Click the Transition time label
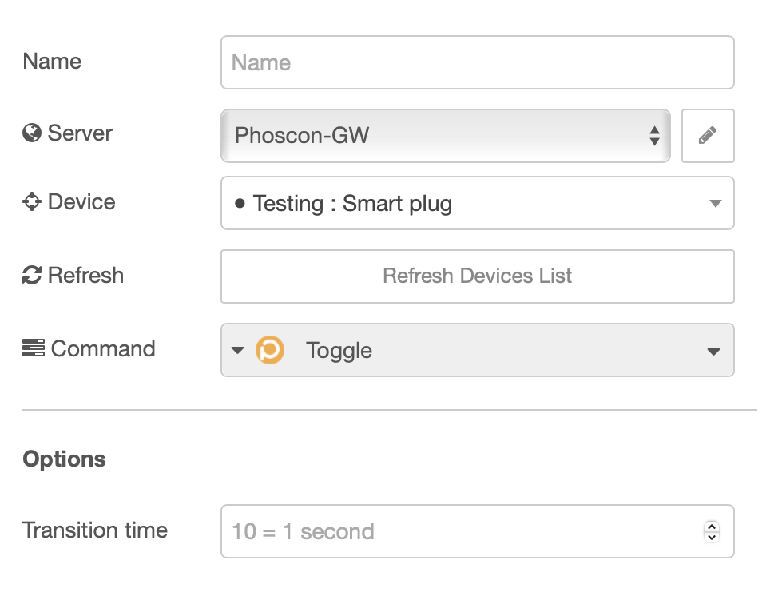This screenshot has width=778, height=604. pyautogui.click(x=95, y=530)
